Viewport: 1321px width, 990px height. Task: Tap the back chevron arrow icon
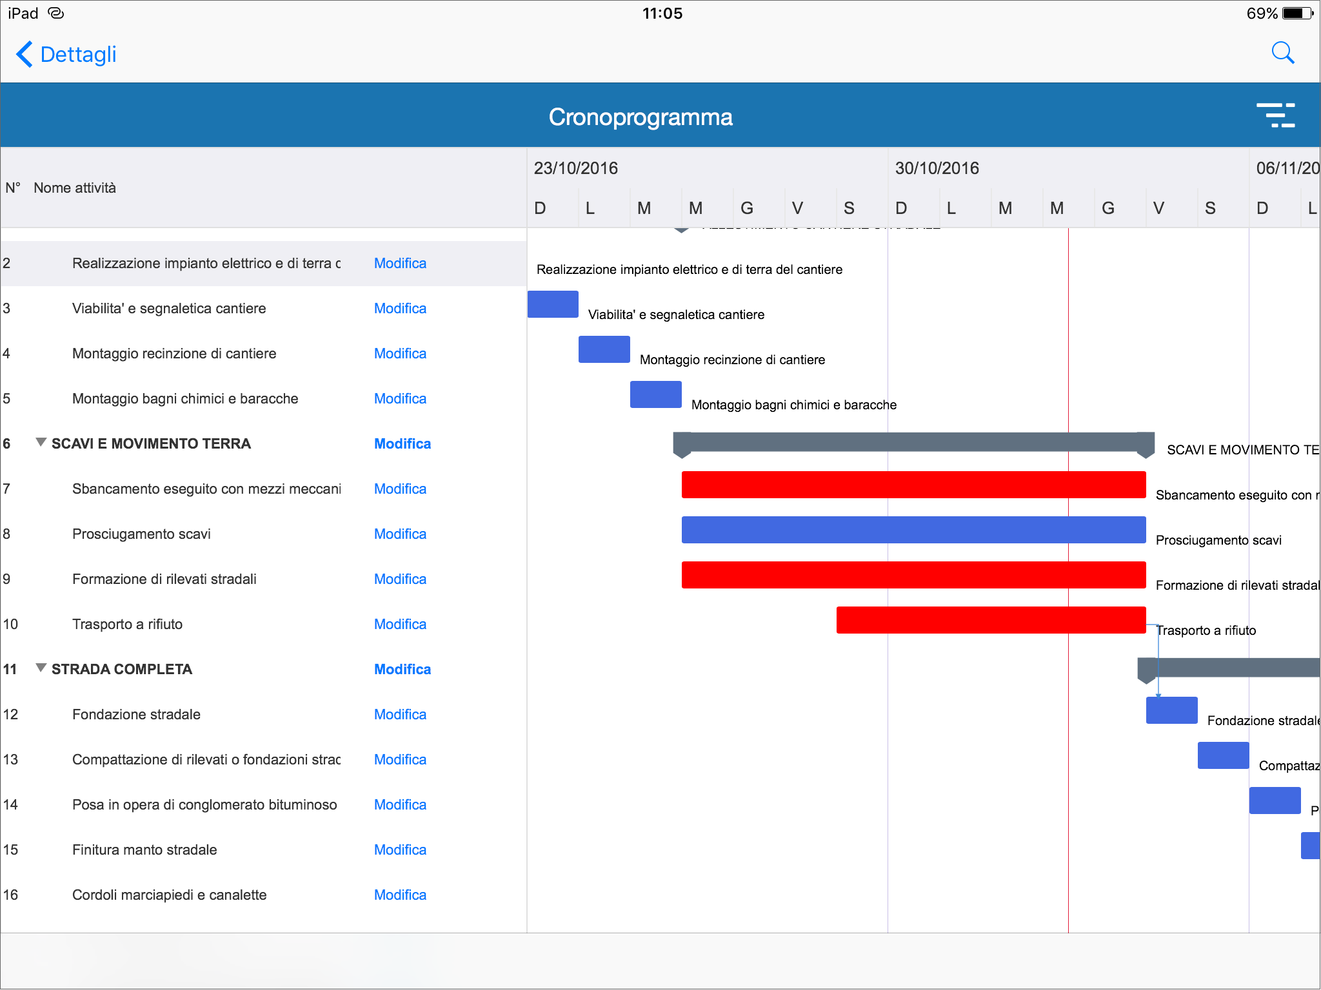click(25, 54)
